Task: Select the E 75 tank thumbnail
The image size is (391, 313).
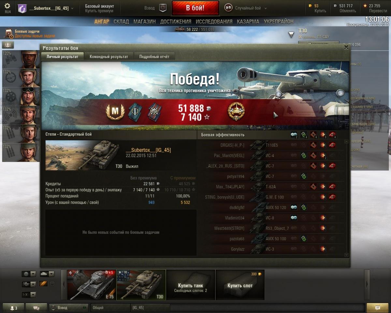Action: 92,285
